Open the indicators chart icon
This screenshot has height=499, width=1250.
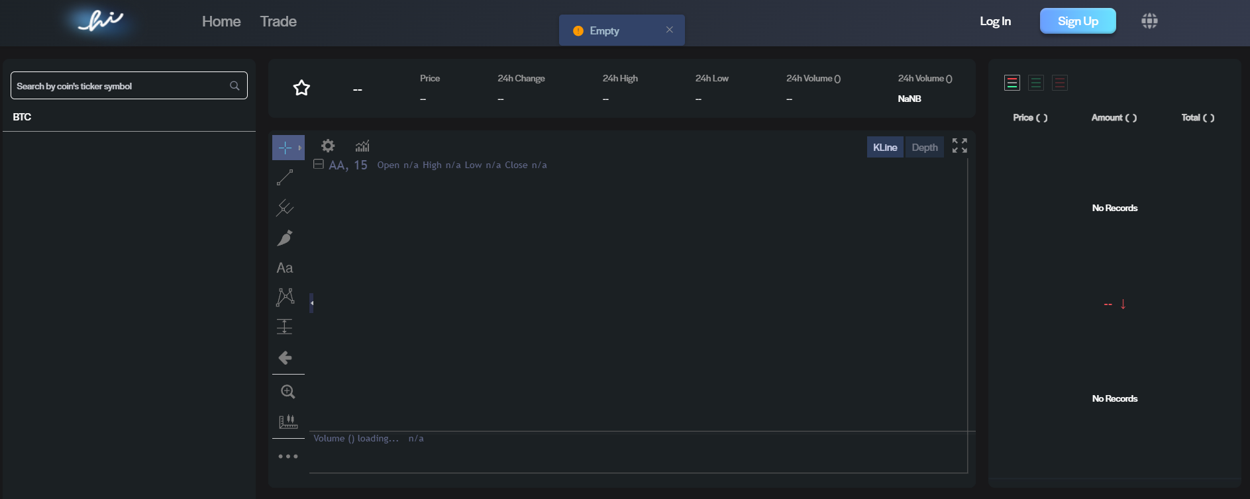click(362, 146)
